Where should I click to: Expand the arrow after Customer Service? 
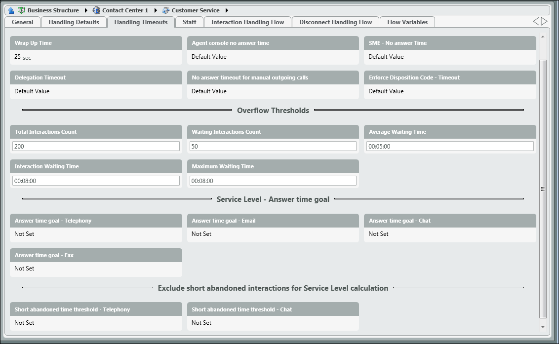(227, 10)
